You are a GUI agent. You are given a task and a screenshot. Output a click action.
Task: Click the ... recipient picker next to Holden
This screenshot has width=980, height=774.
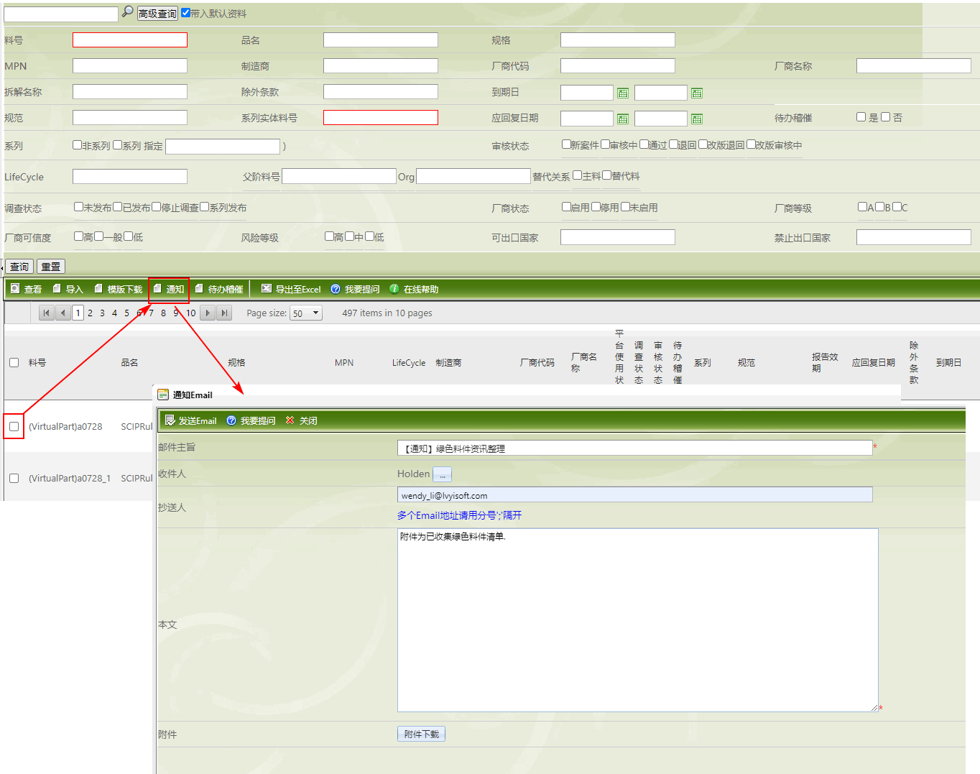click(x=442, y=474)
